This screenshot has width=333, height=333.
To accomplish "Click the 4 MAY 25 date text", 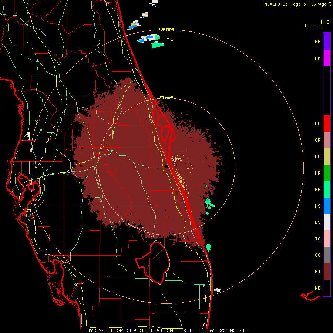I will point(213,330).
